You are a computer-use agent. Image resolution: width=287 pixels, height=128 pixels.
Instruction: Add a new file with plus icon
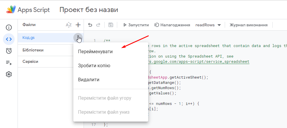(78, 25)
